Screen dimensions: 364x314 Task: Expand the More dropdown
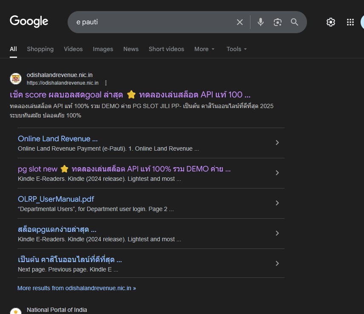click(205, 49)
